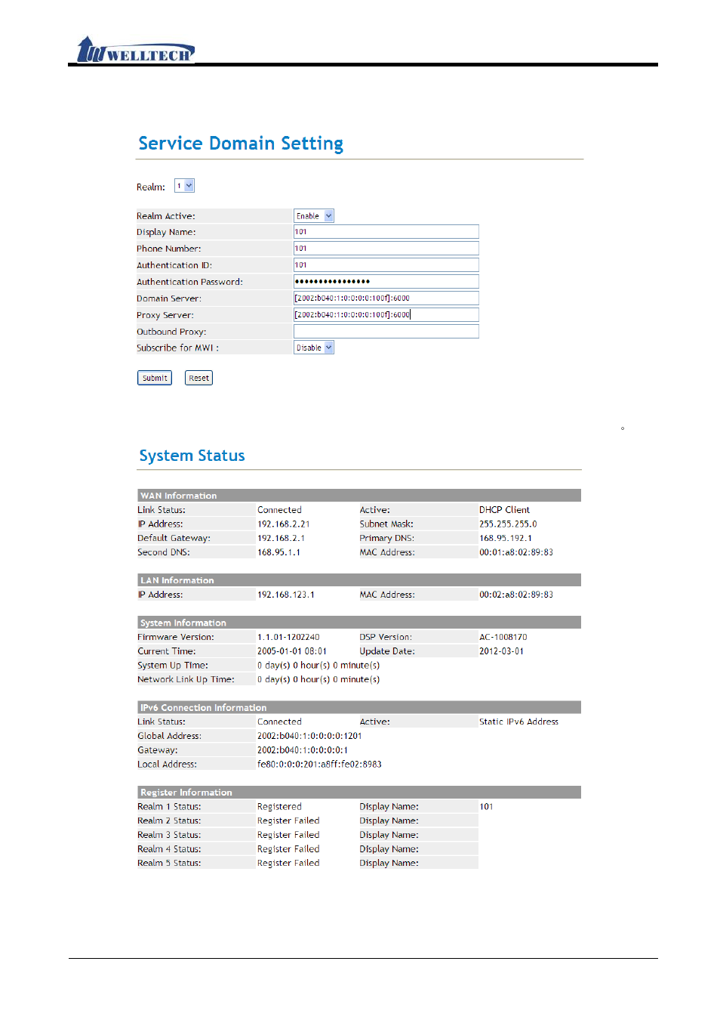Select Realm 1 display name 101
Viewport: 720px width, 1020px height.
click(x=486, y=807)
